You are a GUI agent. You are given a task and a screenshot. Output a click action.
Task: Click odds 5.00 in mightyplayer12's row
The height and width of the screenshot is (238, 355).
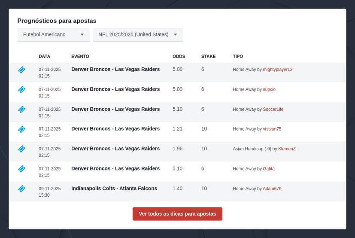[178, 69]
